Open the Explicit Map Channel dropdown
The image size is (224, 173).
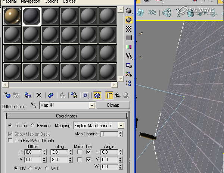point(121,126)
